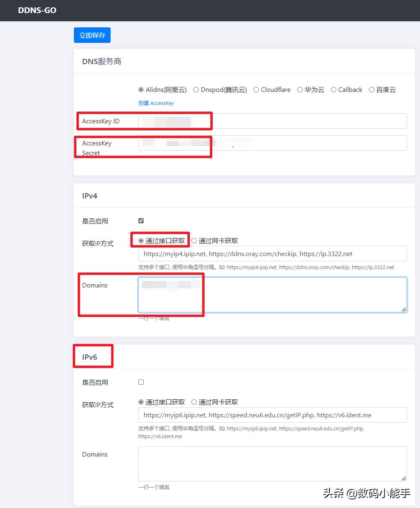
Task: Select the 华为云 DNS provider
Action: [x=300, y=89]
